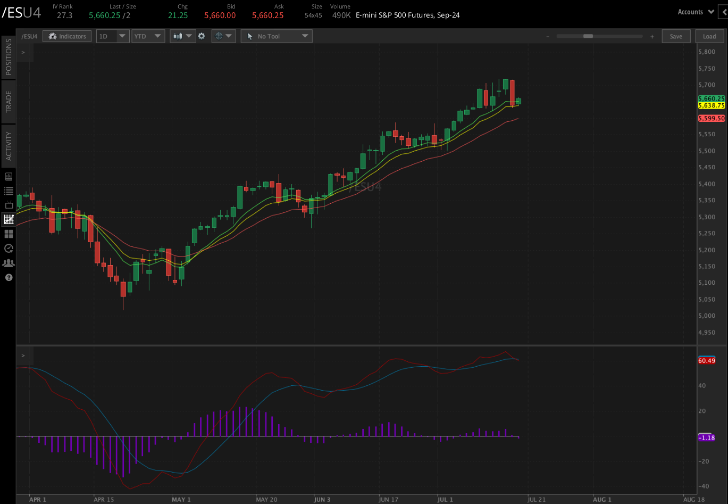Open the Indicators editor
The image size is (728, 504).
(67, 36)
